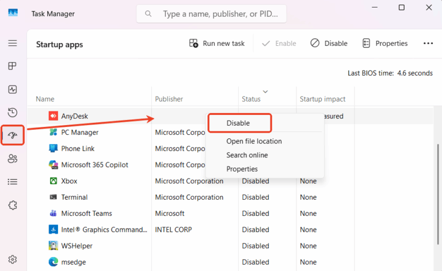Choose Open file location in context menu
The height and width of the screenshot is (271, 442).
(x=254, y=141)
